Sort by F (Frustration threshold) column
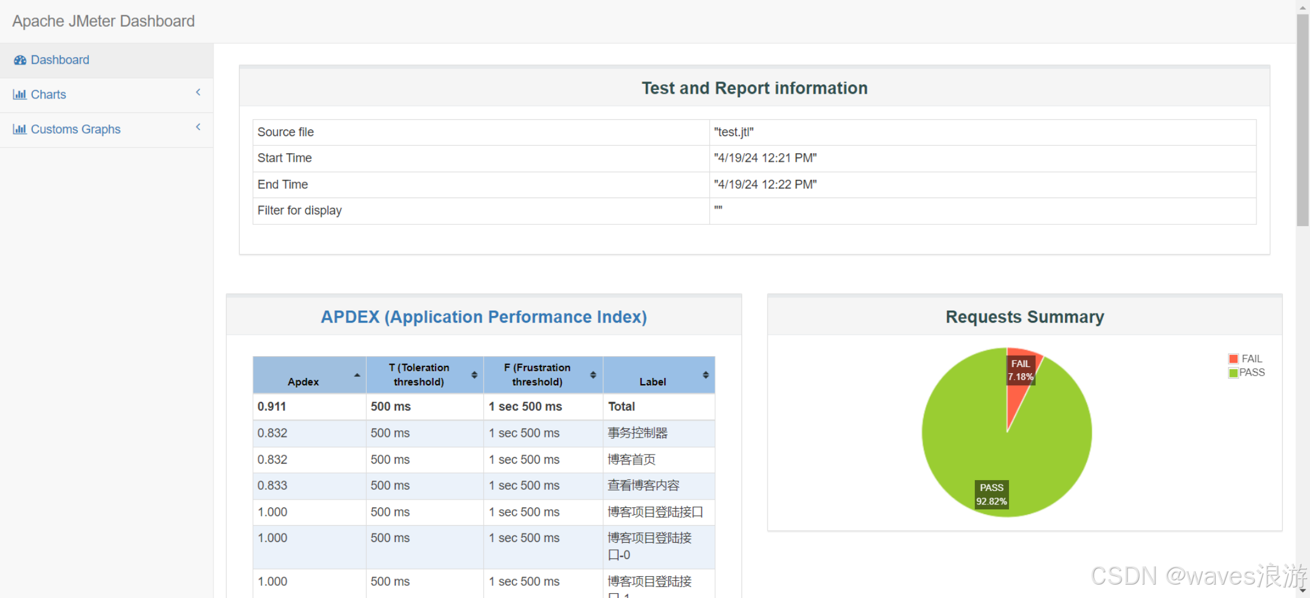The height and width of the screenshot is (598, 1310). tap(543, 375)
